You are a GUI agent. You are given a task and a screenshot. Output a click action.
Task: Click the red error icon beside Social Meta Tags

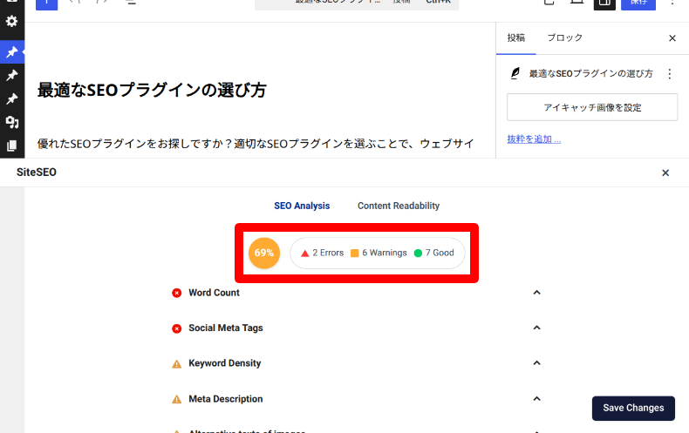pos(177,328)
